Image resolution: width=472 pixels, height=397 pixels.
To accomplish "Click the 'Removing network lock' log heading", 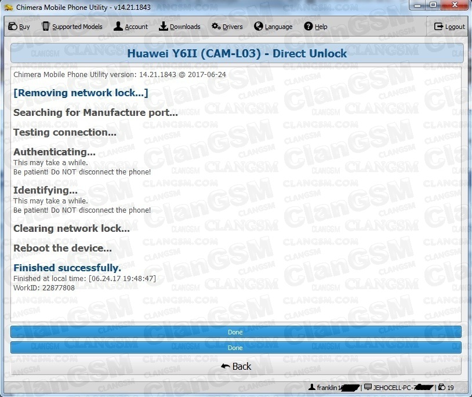I will (x=81, y=93).
